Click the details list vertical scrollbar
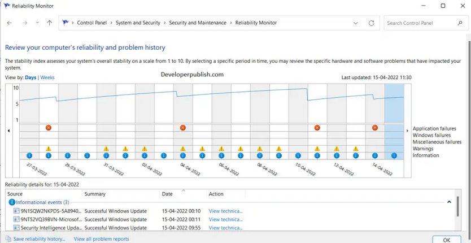The image size is (471, 243). (457, 206)
